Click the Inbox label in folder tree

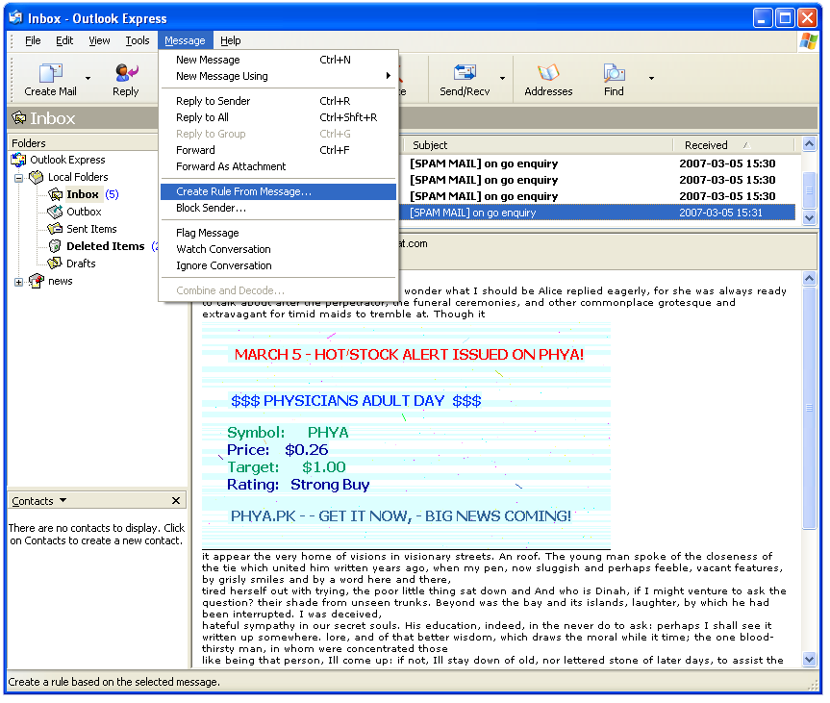point(83,194)
